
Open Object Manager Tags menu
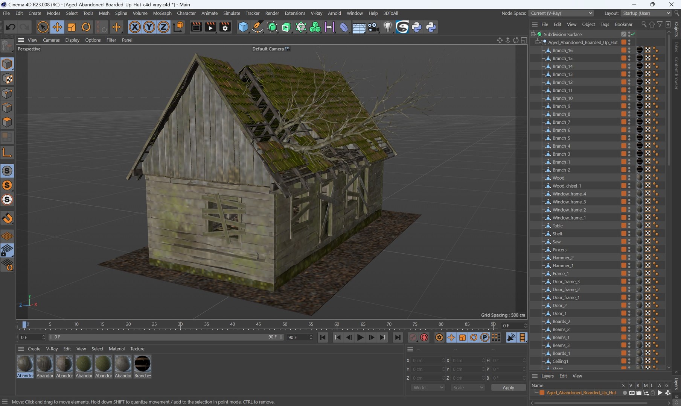point(605,24)
